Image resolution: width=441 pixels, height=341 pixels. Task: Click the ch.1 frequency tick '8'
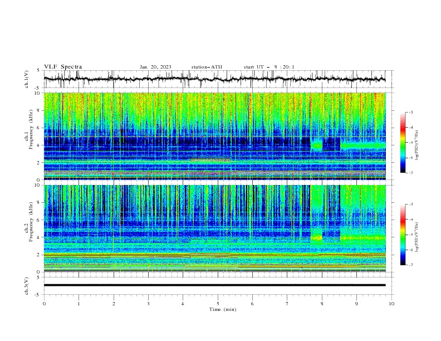(x=40, y=110)
